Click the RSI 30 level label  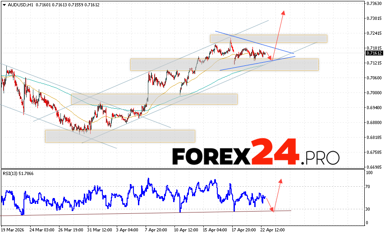[x=368, y=209]
